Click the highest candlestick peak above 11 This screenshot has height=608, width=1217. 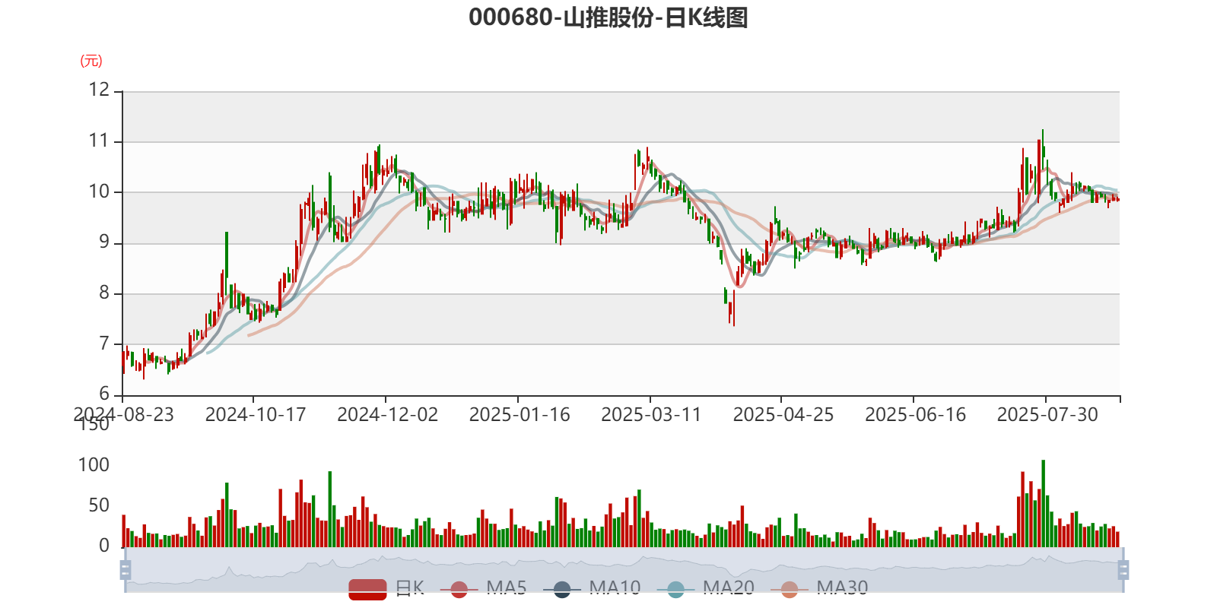[x=1043, y=148]
